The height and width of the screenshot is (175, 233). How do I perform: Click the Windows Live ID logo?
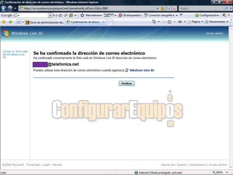click(x=23, y=33)
